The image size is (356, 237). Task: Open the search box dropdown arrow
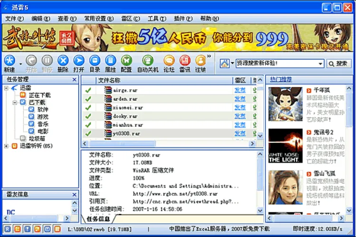[x=320, y=64]
